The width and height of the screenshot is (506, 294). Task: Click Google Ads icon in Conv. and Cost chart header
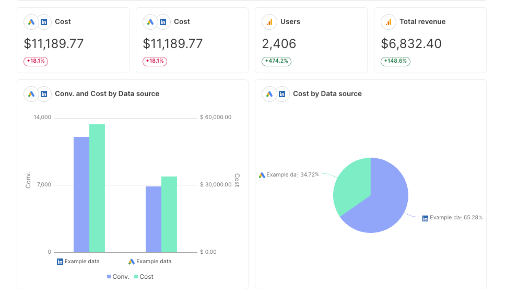31,94
